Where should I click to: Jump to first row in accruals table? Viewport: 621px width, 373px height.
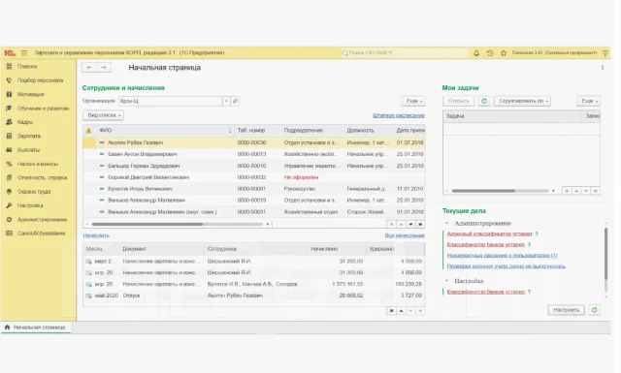[391, 311]
